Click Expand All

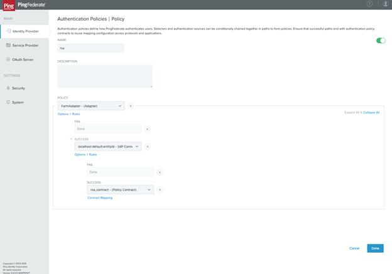point(352,112)
